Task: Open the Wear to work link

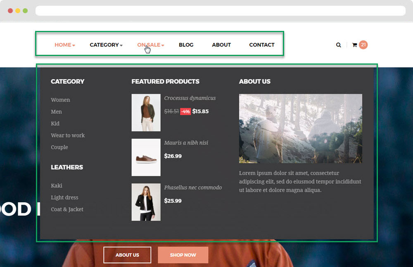Action: pyautogui.click(x=68, y=135)
